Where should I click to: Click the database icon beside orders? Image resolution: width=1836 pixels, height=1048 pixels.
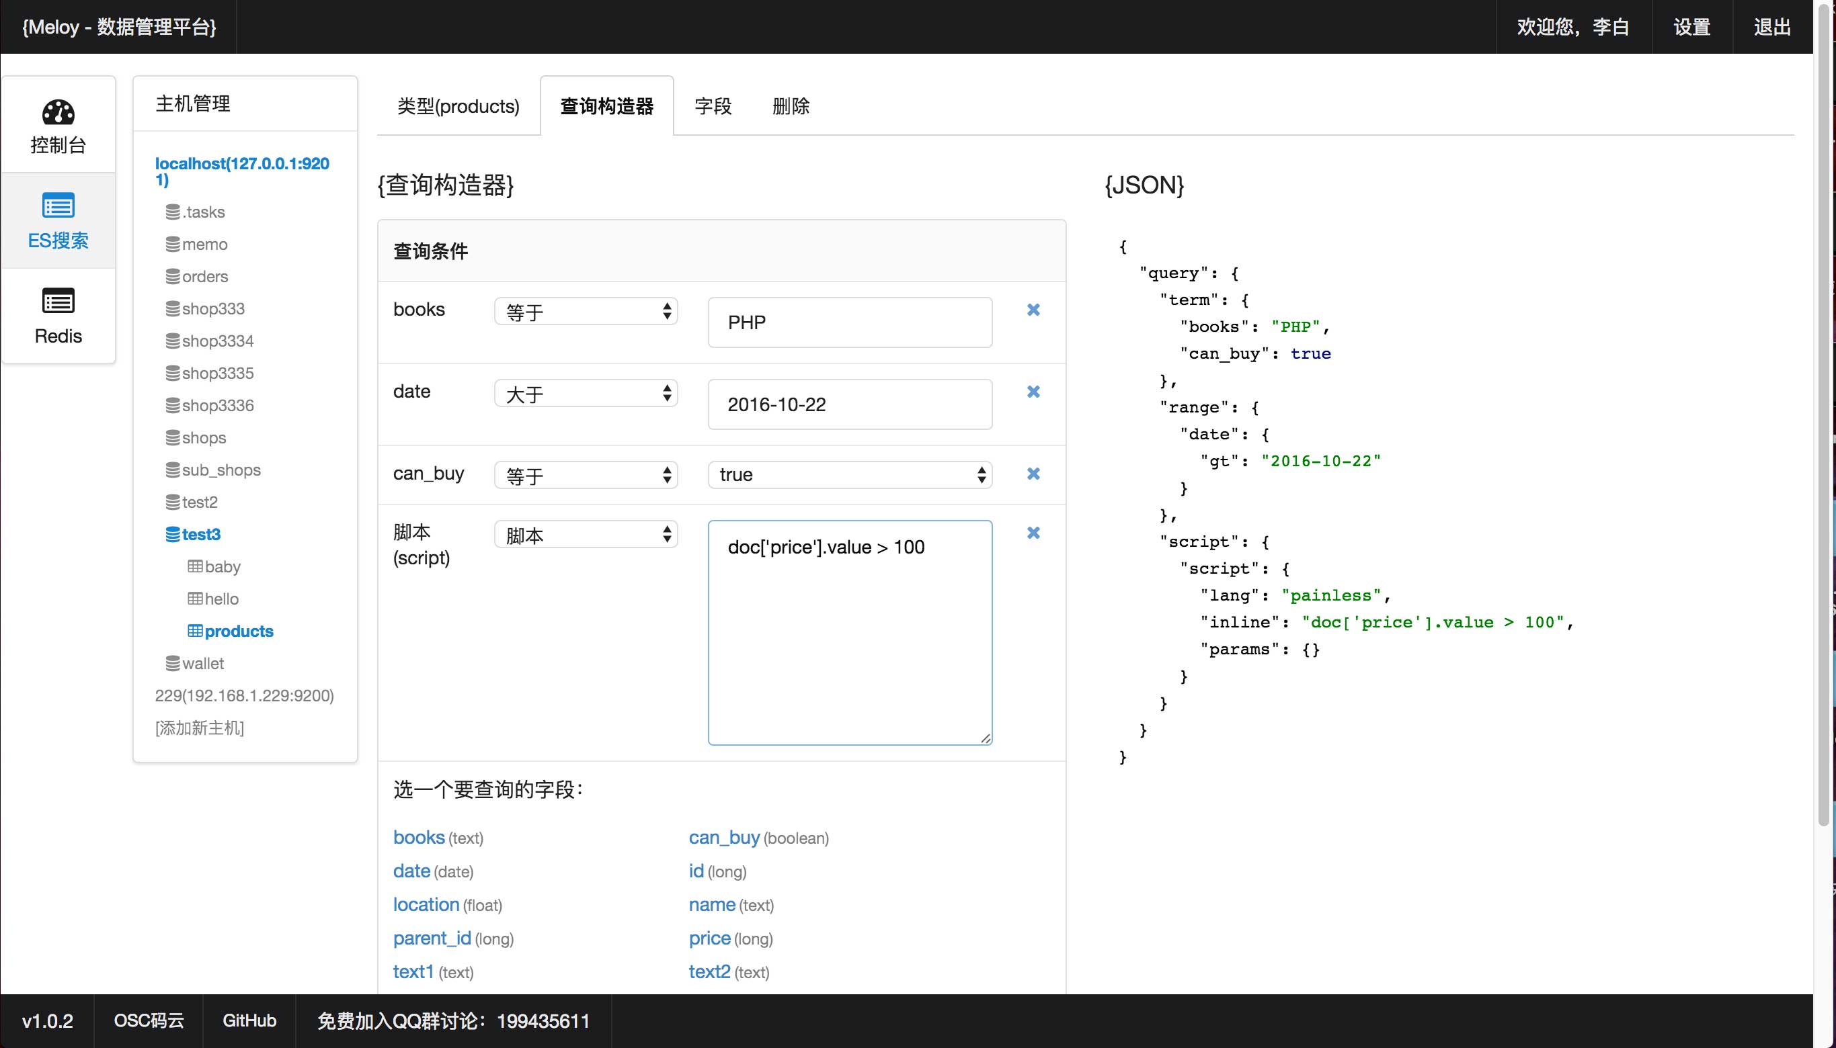pos(173,276)
